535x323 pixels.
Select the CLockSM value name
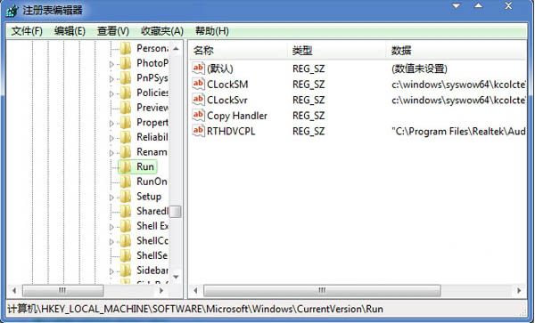tap(227, 85)
